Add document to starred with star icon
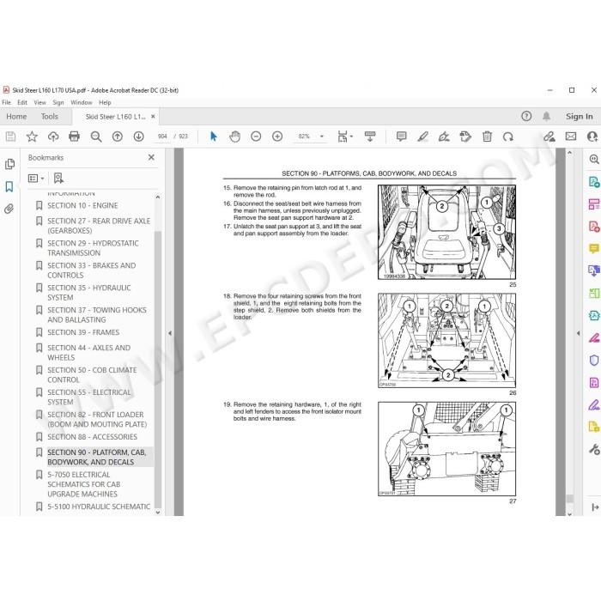This screenshot has width=601, height=601. [x=32, y=137]
